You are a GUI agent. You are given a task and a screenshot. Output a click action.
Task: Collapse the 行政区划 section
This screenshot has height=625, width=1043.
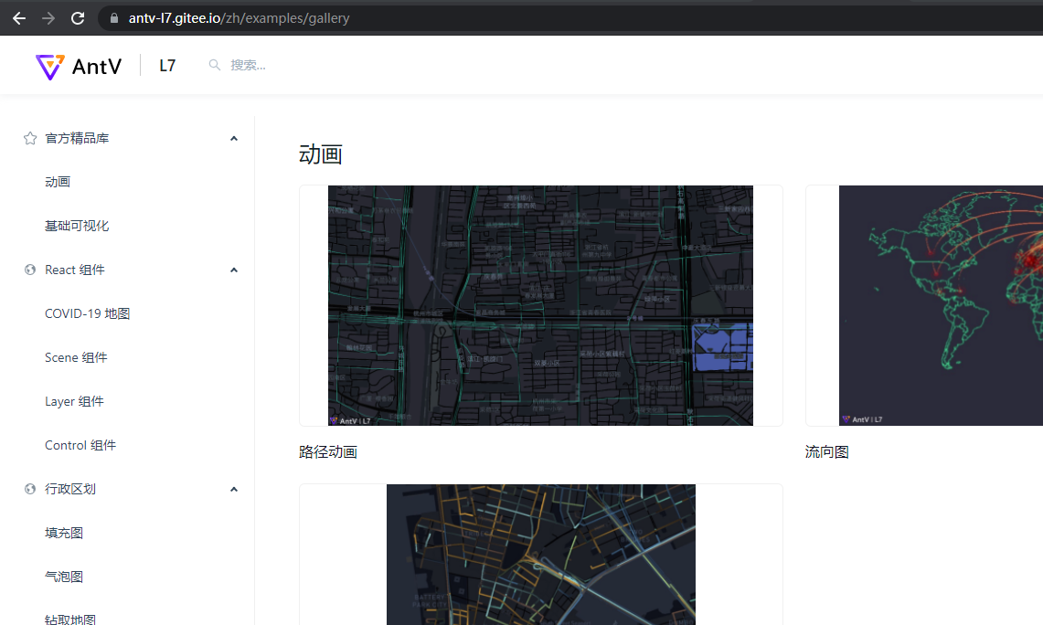point(234,489)
